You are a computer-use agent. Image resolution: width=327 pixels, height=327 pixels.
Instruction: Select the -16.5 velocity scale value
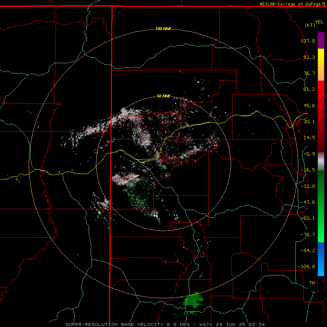pos(308,170)
